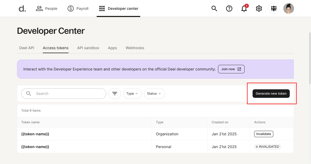Image resolution: width=311 pixels, height=164 pixels.
Task: Click the Actions column header
Action: (x=260, y=122)
